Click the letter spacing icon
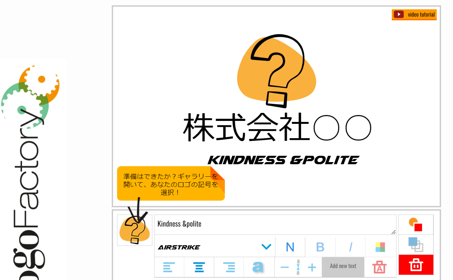Viewport: 453px width, 280px height. (x=298, y=267)
